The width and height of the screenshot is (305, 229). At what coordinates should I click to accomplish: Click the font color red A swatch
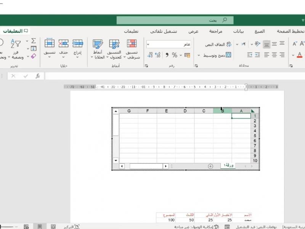tap(300, 55)
